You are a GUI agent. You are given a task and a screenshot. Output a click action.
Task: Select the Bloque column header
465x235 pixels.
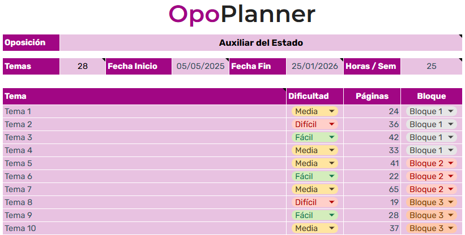coord(432,96)
